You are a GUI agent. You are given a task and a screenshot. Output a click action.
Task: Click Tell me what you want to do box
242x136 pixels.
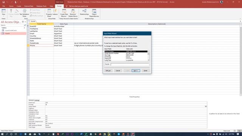[x=78, y=6]
